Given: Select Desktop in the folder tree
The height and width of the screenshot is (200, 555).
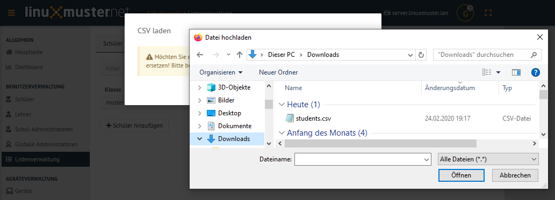Looking at the screenshot, I should point(229,113).
